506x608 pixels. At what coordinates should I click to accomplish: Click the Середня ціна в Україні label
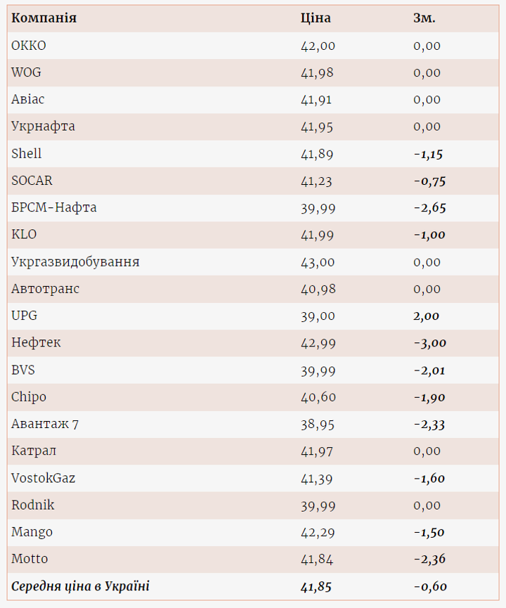[80, 586]
